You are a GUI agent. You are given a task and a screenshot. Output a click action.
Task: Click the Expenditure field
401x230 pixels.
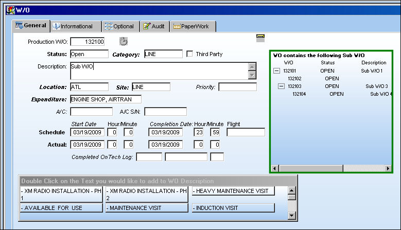click(x=106, y=99)
